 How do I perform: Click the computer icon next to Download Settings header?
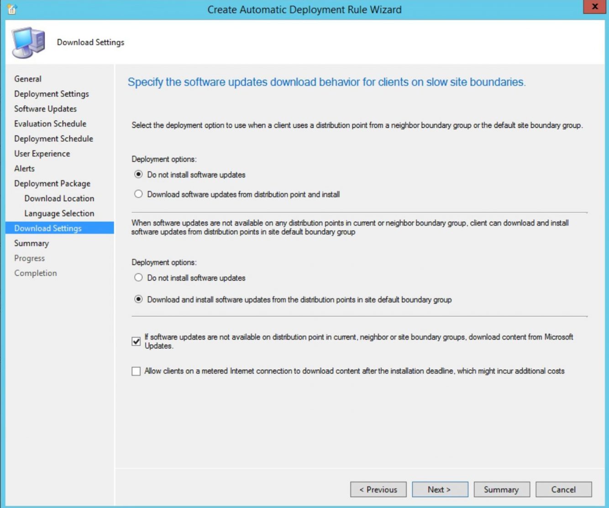click(x=27, y=41)
